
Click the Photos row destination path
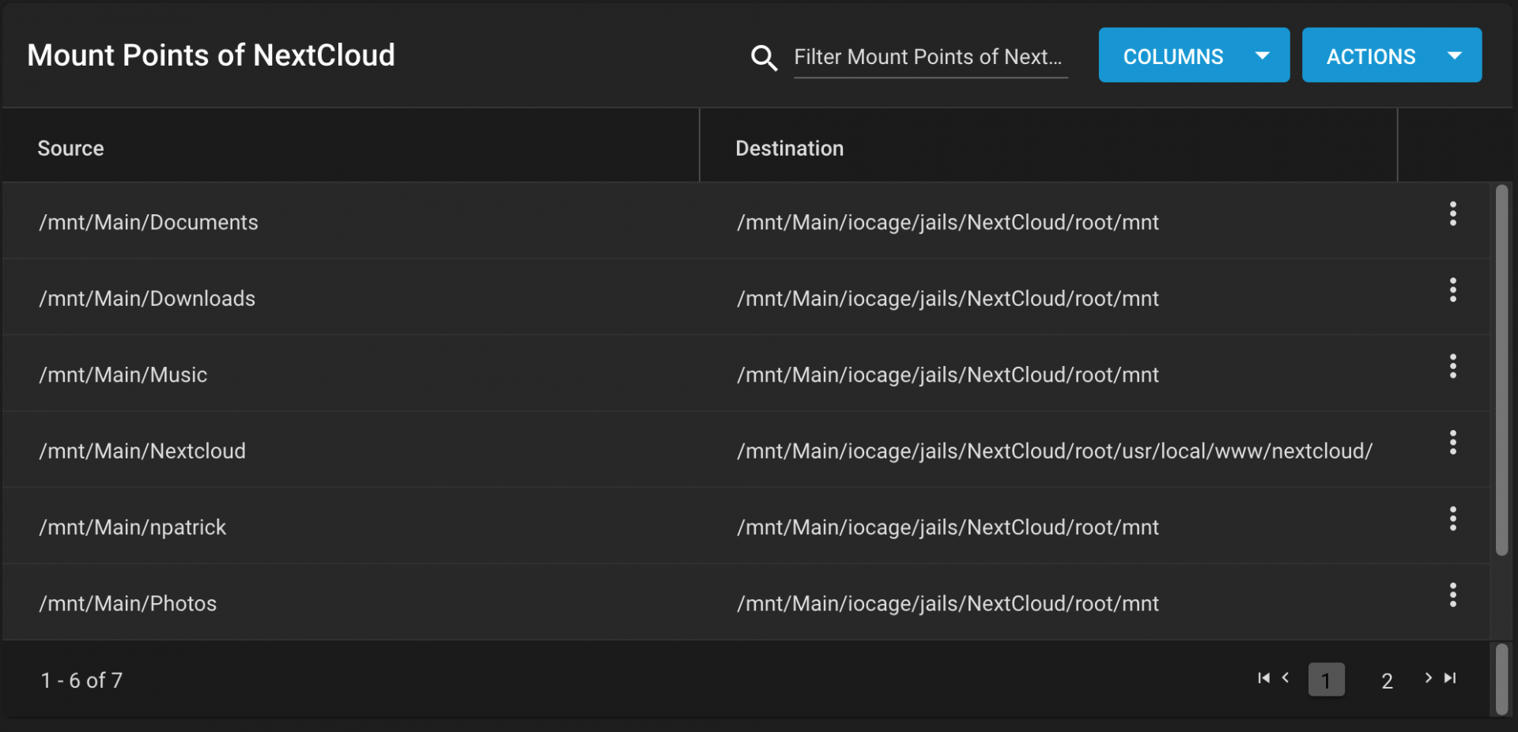pos(948,603)
